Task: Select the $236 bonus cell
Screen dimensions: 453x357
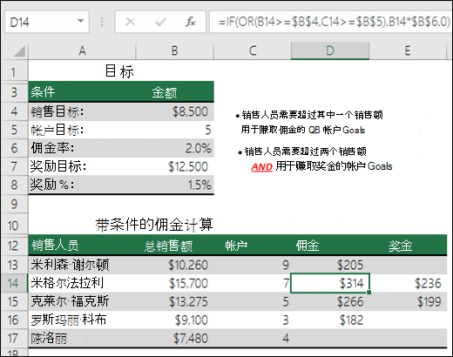Action: pyautogui.click(x=408, y=283)
